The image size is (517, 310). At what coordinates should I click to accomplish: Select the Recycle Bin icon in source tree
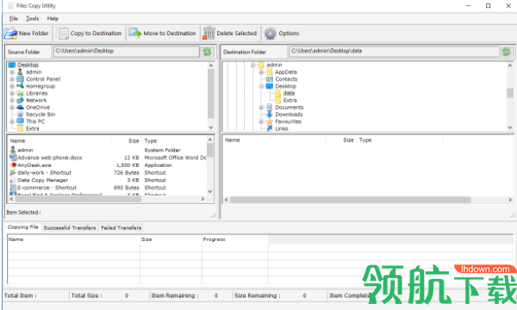[20, 115]
